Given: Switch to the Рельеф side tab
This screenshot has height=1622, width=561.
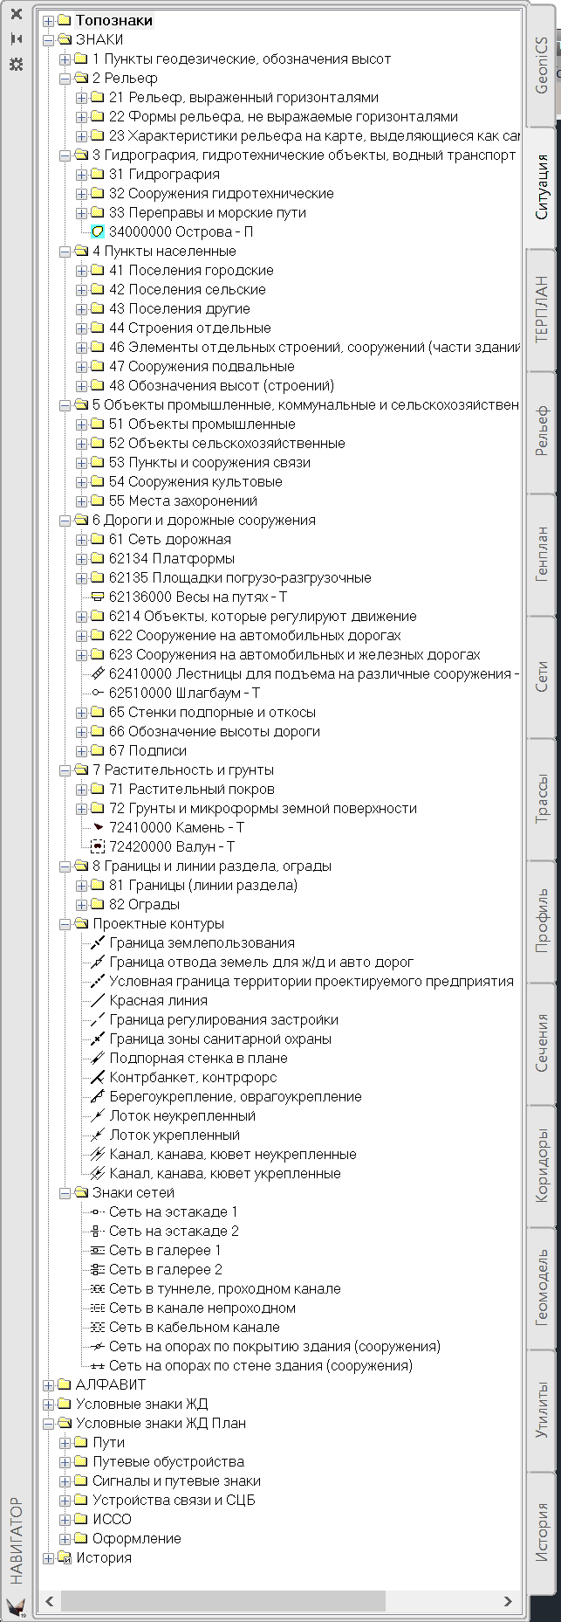Looking at the screenshot, I should (542, 432).
